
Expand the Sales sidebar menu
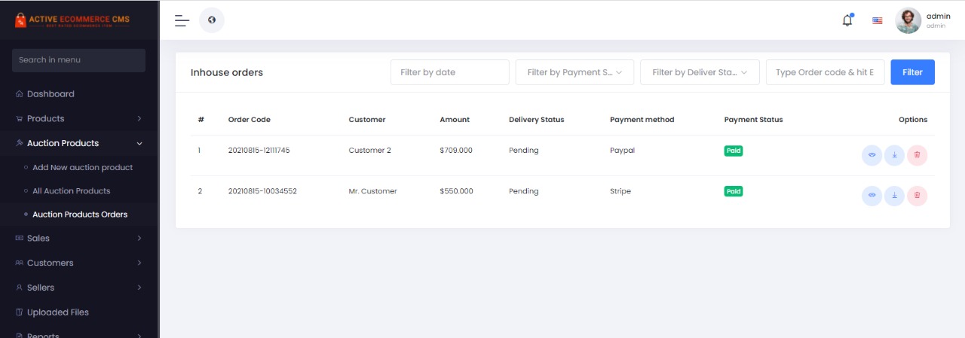(78, 238)
